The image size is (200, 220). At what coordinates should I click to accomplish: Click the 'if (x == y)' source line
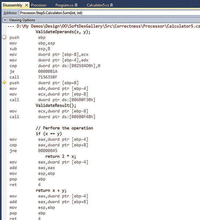click(49, 133)
